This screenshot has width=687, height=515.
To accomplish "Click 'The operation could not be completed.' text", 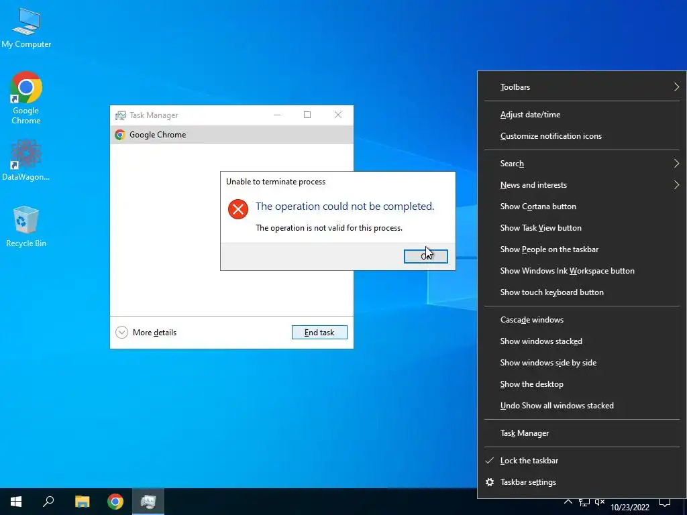I will (345, 207).
